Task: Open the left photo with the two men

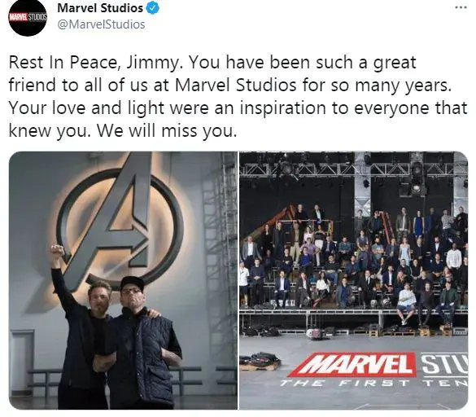Action: pyautogui.click(x=123, y=280)
